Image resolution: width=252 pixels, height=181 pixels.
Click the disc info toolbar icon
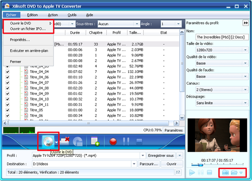click(x=78, y=142)
